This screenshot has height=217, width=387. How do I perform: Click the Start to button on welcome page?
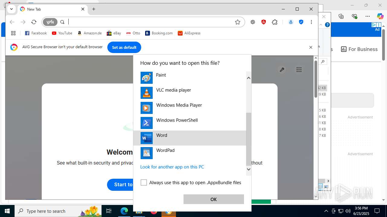120,184
